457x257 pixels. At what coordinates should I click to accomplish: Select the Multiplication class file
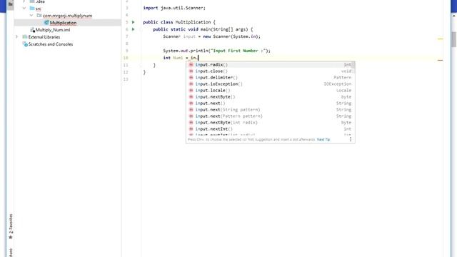click(63, 23)
